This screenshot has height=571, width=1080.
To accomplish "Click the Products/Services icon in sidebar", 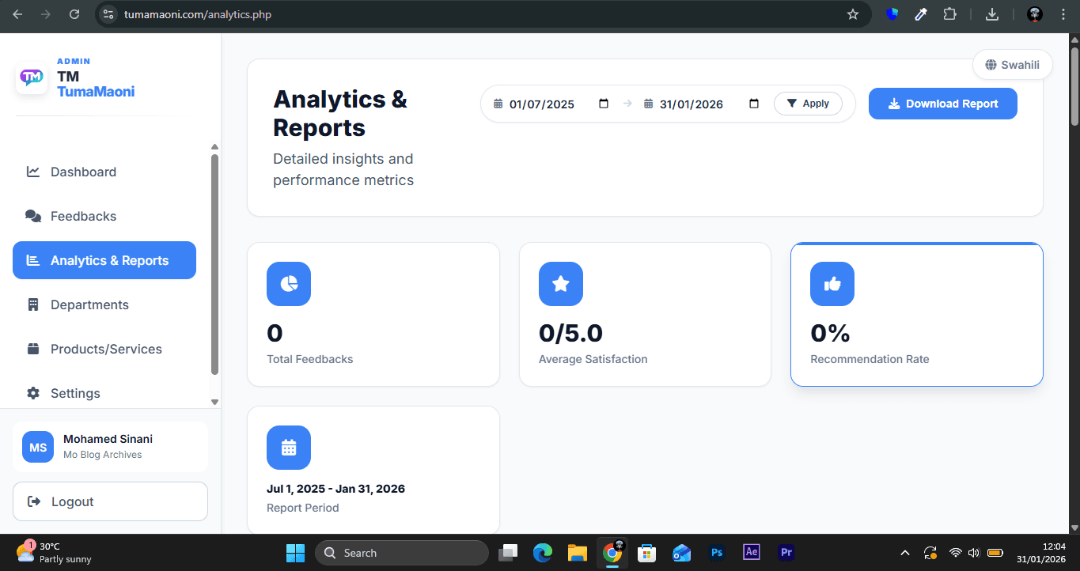I will [x=32, y=349].
